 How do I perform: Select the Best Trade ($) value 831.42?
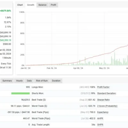tap(92, 100)
